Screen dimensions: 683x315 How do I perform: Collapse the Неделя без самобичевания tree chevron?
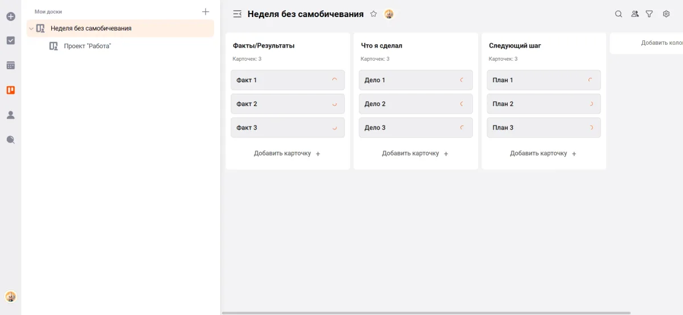tap(31, 28)
